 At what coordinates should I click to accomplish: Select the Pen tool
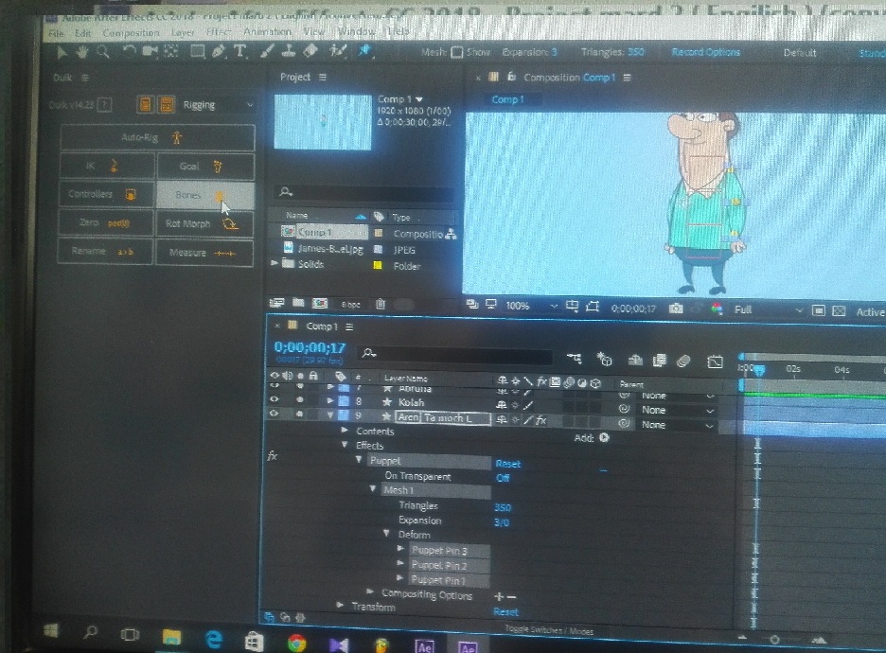(218, 51)
